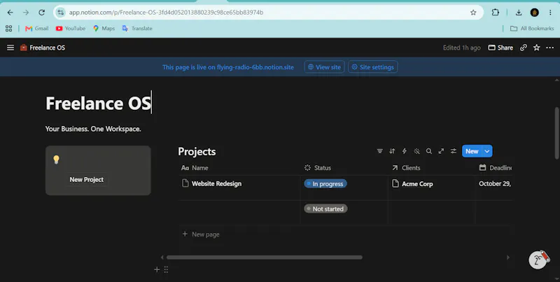The image size is (560, 282).
Task: Open the browser extensions puzzle icon
Action: coord(496,13)
